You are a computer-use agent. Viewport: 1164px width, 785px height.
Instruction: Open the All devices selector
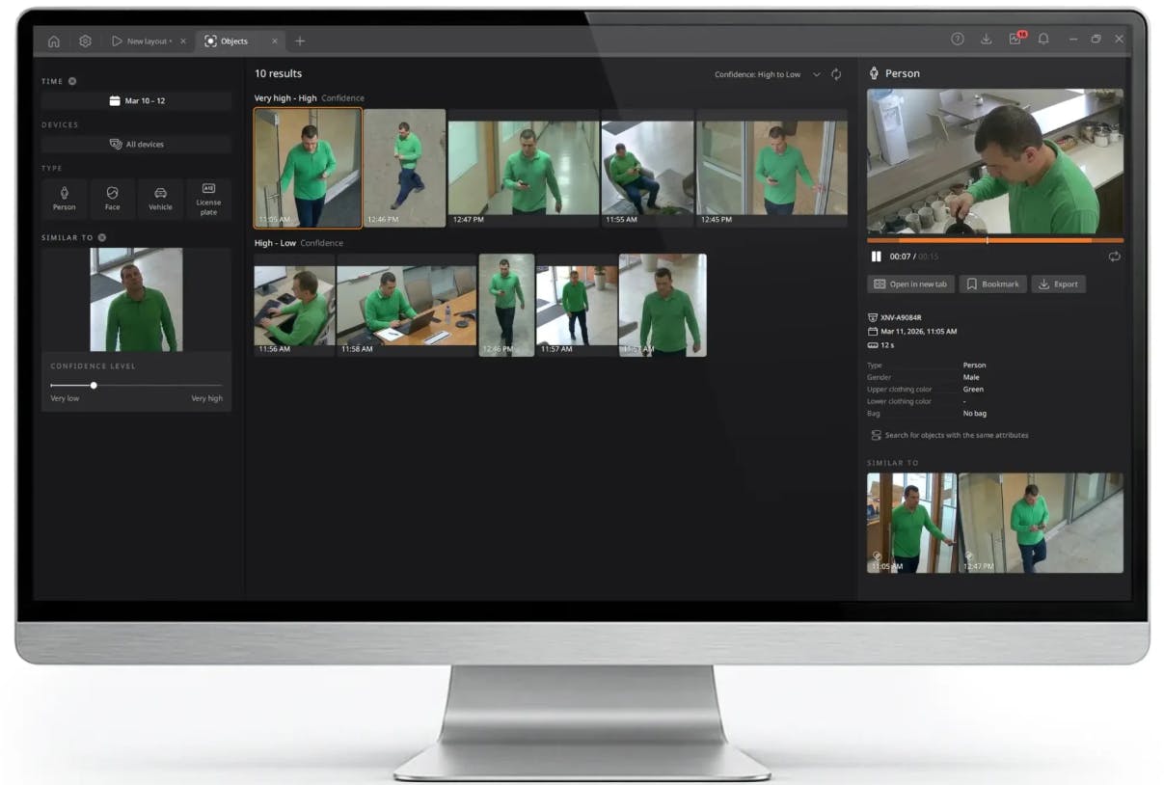coord(135,144)
